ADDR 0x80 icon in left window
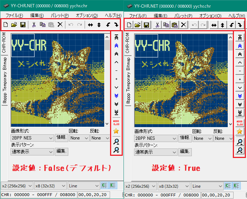247x199 pixels. pyautogui.click(x=116, y=123)
